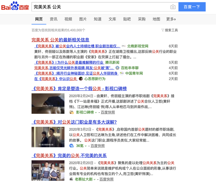
Task: Open the 心思想新行为 avatar icon
Action: pos(81,79)
